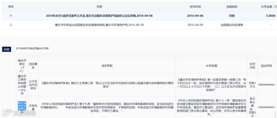Select sequence number 1 cell
Screen dimensions: 277x118
pyautogui.click(x=11, y=16)
